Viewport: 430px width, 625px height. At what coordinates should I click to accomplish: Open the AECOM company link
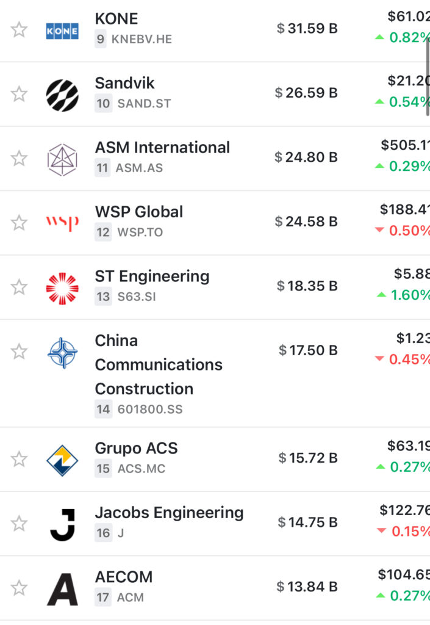click(x=124, y=577)
